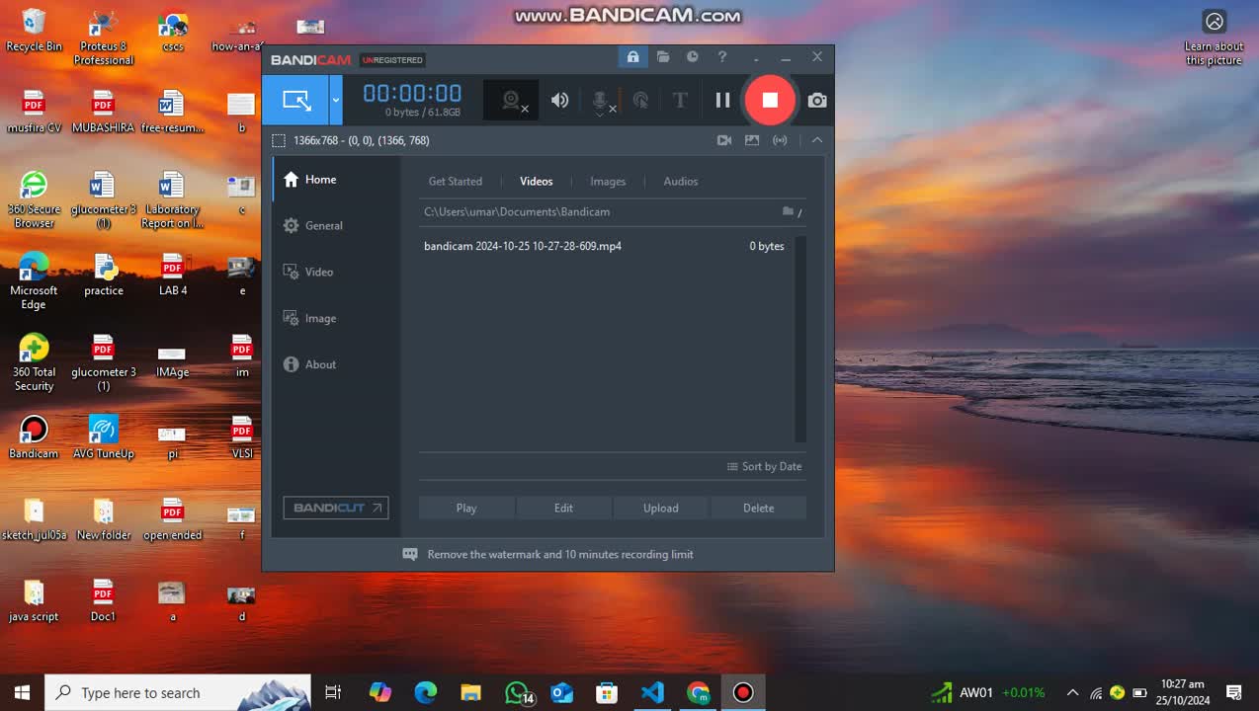Switch to the Get Started tab

(x=456, y=182)
